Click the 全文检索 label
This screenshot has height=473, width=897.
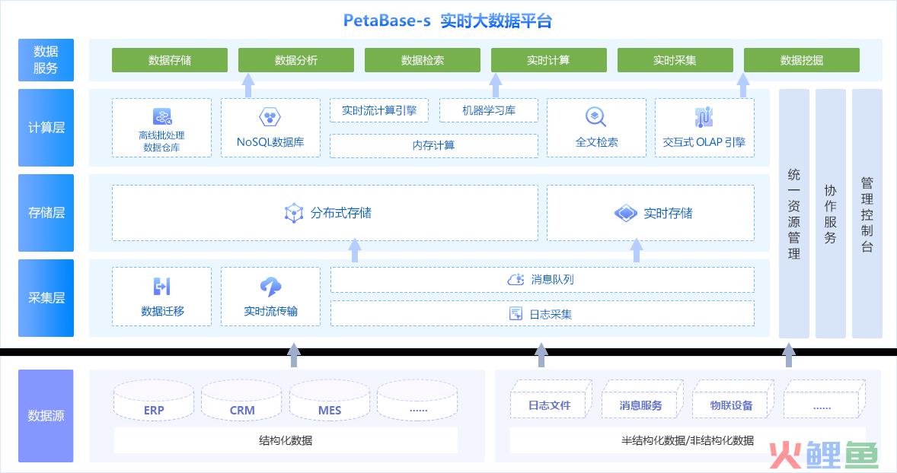click(x=597, y=142)
